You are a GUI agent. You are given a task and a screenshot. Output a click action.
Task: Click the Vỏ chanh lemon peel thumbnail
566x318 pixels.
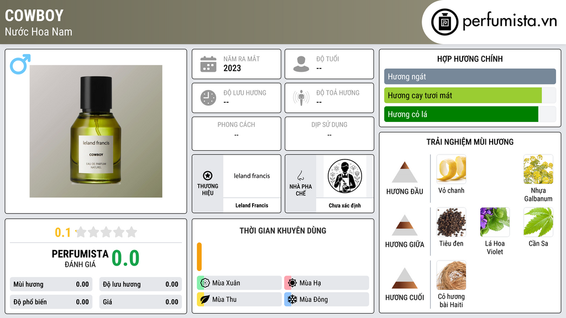pos(451,169)
